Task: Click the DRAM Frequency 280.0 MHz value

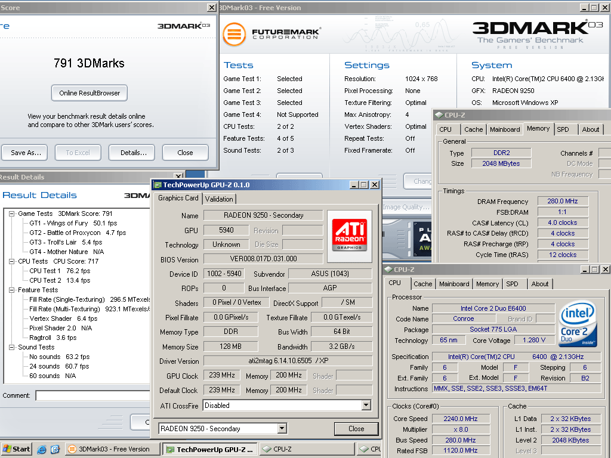Action: [562, 201]
